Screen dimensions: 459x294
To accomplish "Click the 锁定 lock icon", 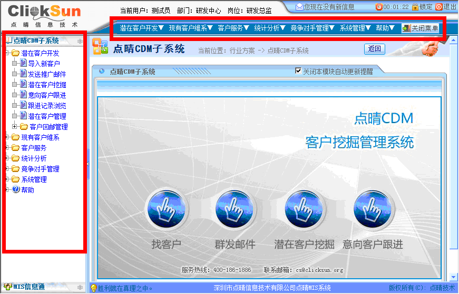I will 415,7.
